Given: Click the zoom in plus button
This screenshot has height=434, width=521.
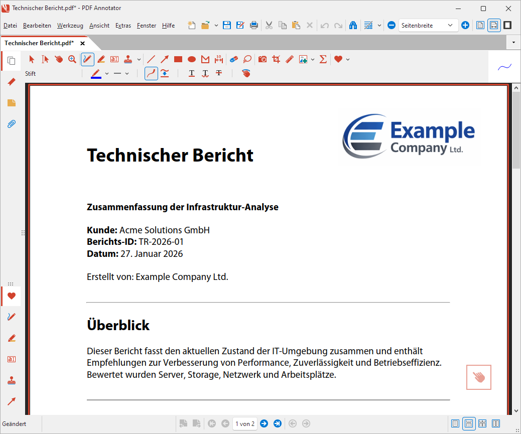Looking at the screenshot, I should pyautogui.click(x=465, y=25).
